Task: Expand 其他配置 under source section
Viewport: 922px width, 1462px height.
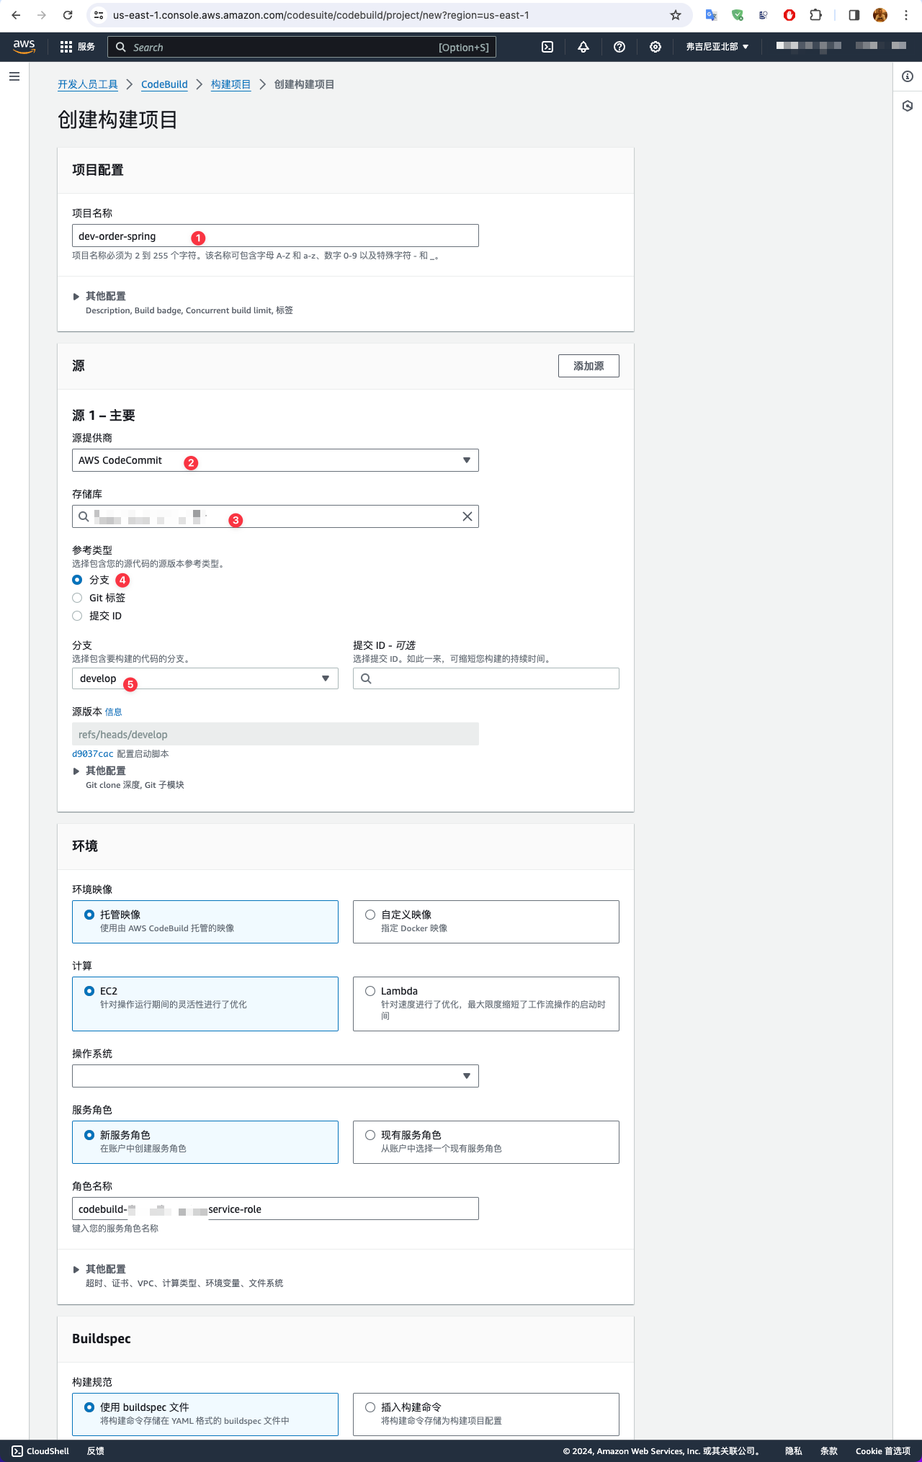Action: coord(105,771)
